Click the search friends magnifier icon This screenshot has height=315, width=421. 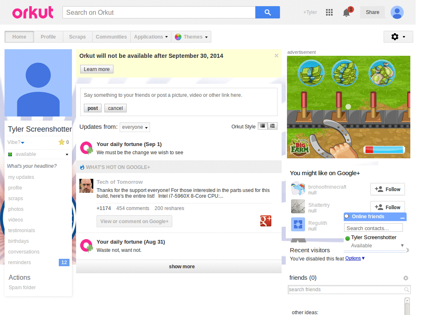pyautogui.click(x=407, y=290)
